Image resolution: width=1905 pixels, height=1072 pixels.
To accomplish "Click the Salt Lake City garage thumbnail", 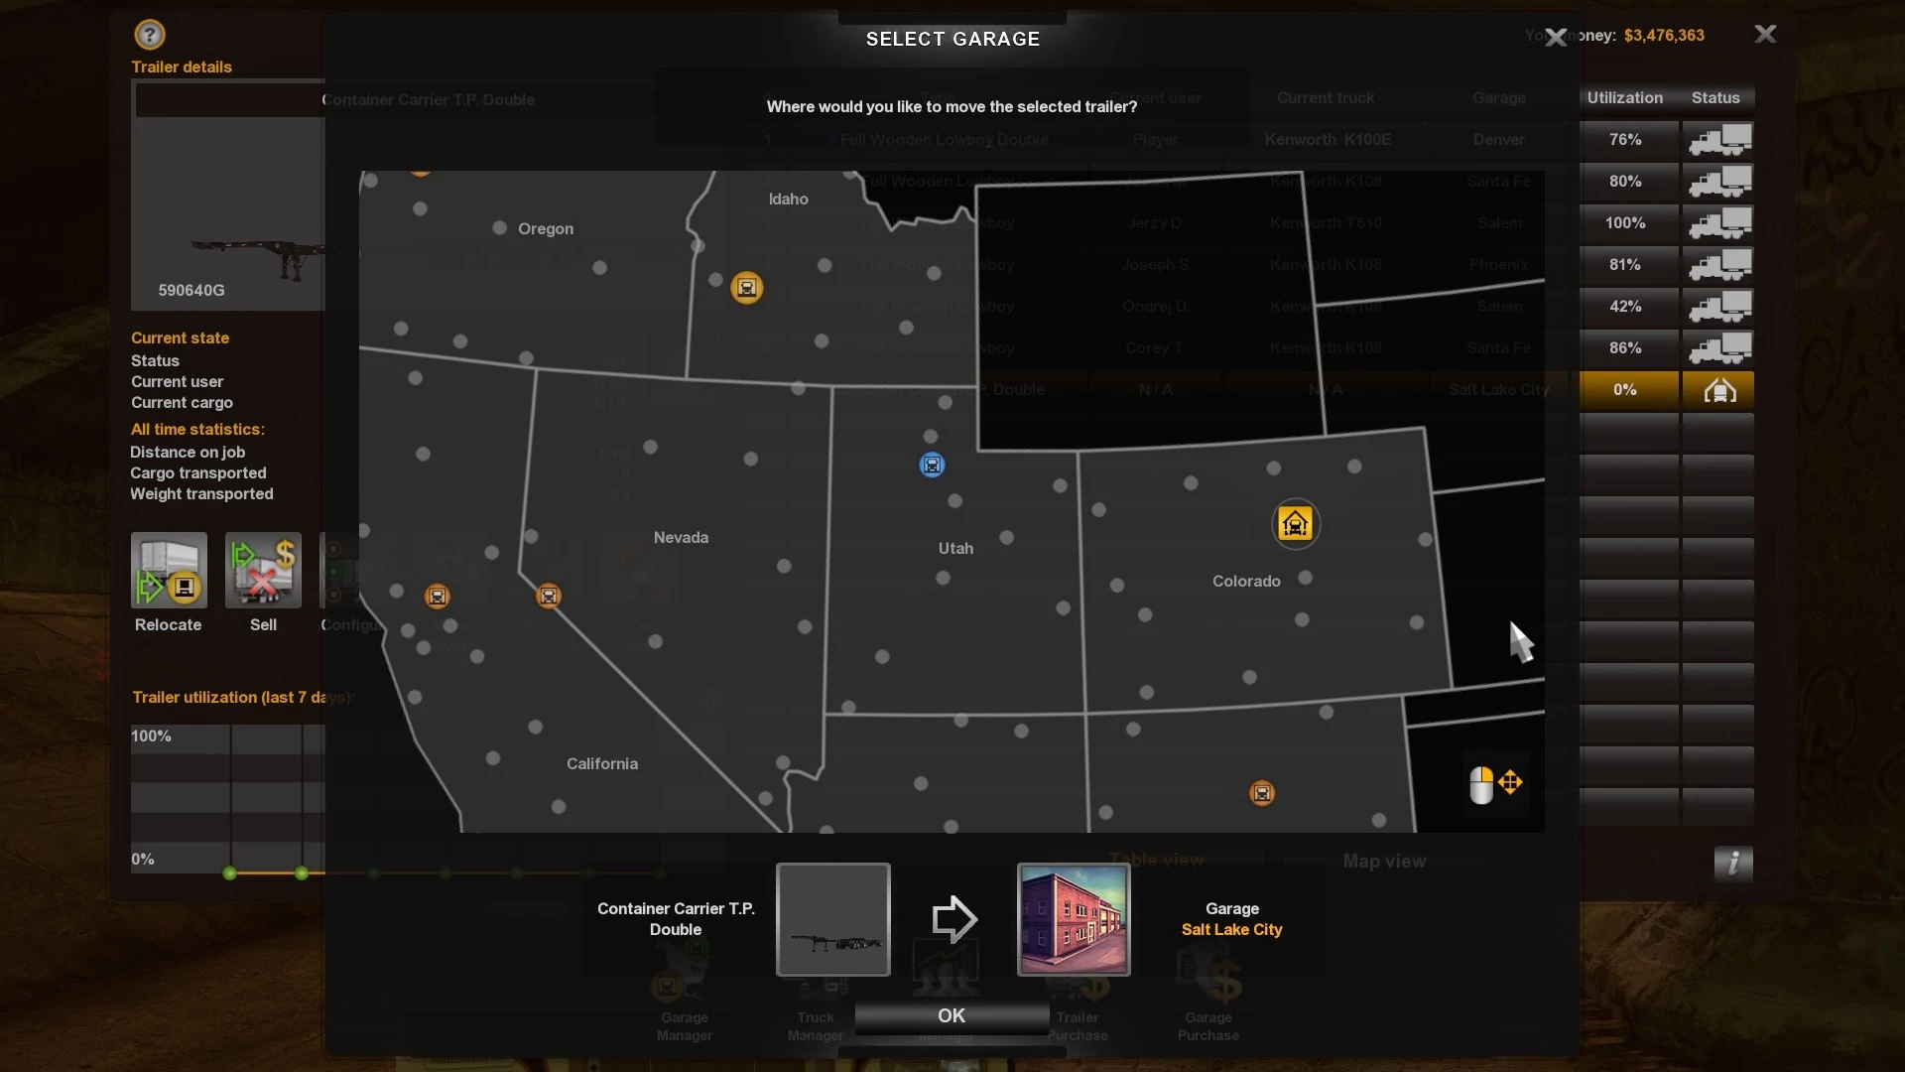I will point(1074,919).
